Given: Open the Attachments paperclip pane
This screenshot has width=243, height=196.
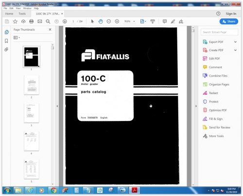Looking at the screenshot, I should pos(6,49).
